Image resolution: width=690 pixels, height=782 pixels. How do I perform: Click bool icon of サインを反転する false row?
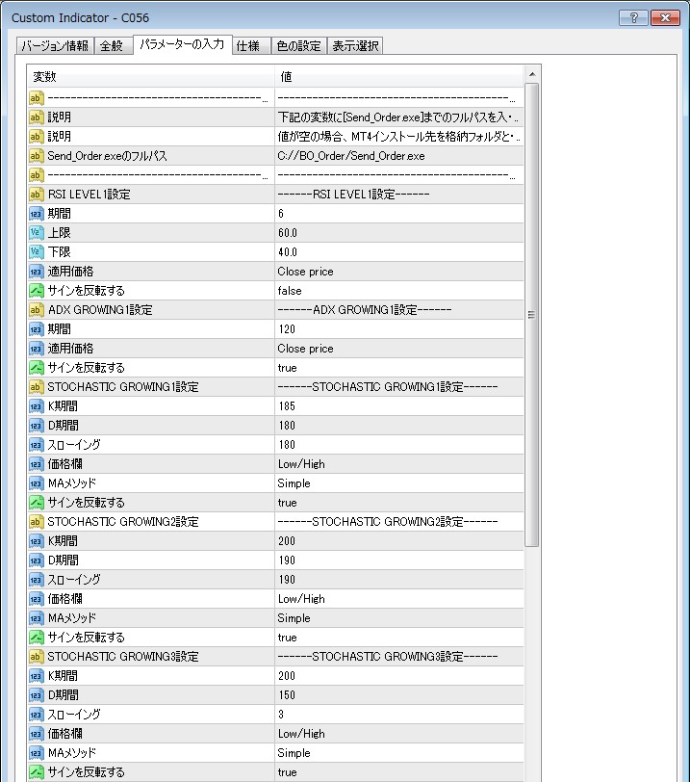(36, 291)
